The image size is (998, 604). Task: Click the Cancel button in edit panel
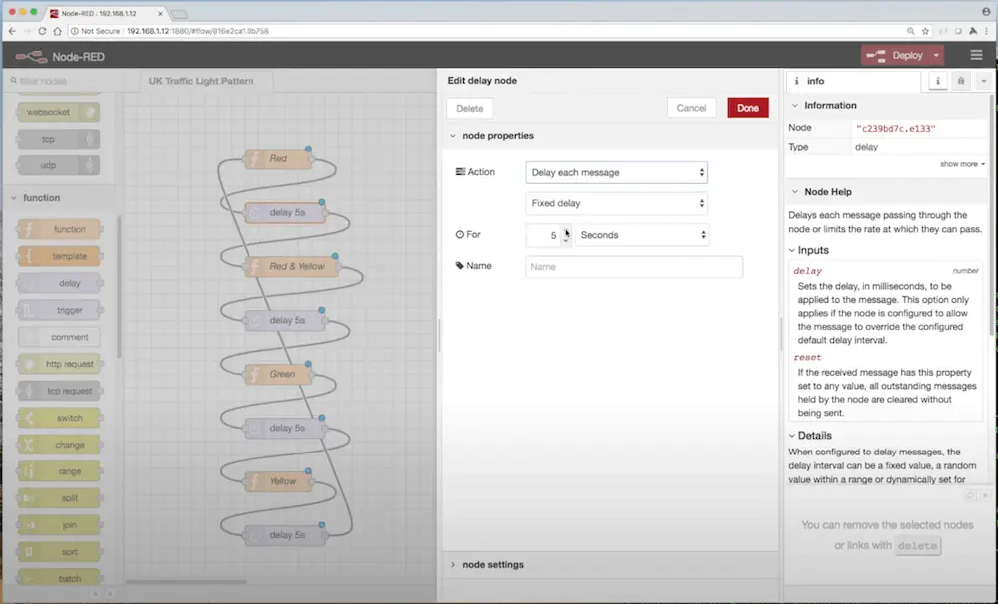pyautogui.click(x=691, y=108)
